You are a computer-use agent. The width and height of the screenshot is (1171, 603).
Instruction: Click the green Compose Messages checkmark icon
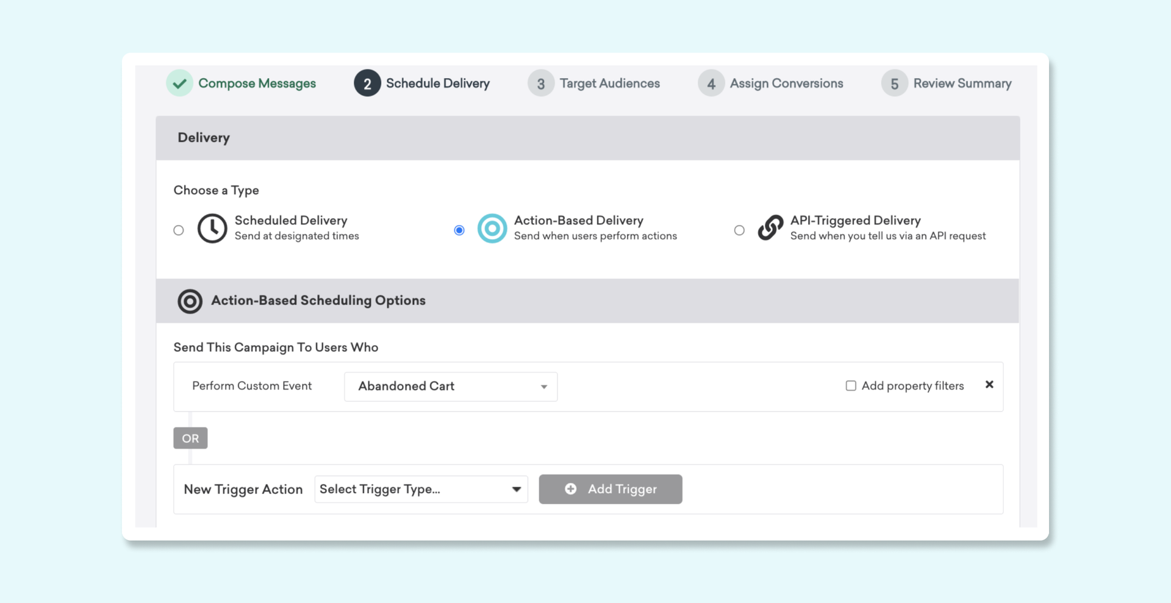coord(179,84)
